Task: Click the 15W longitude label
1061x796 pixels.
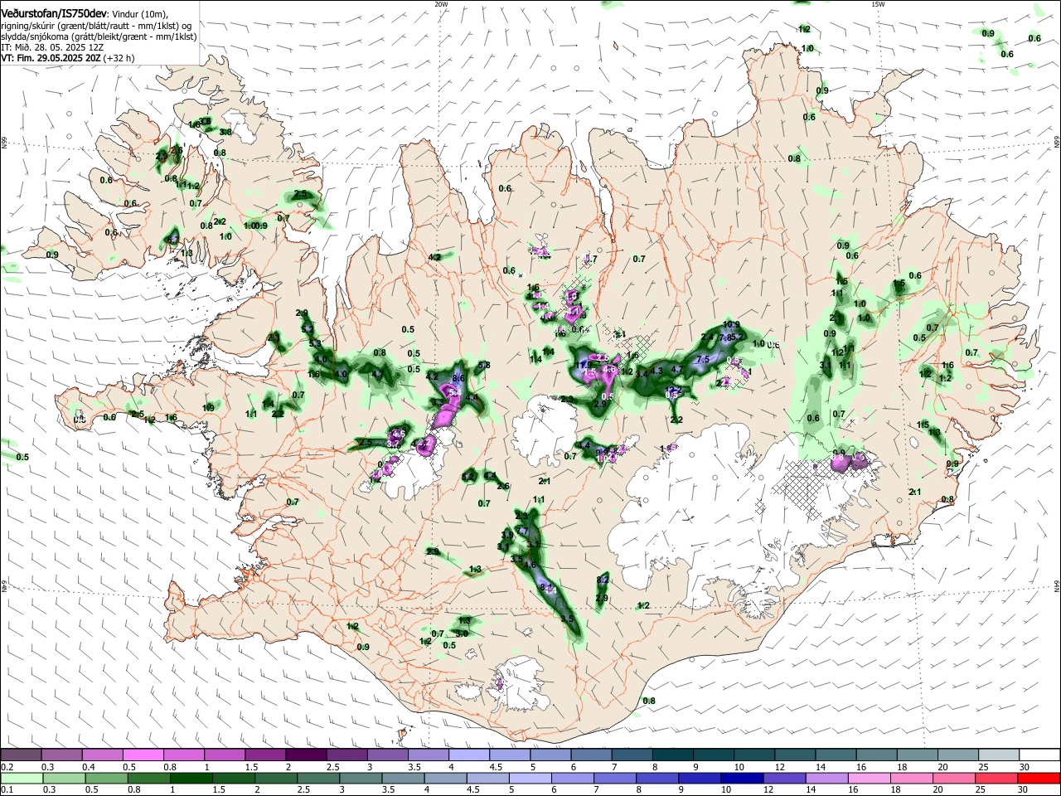Action: [878, 4]
